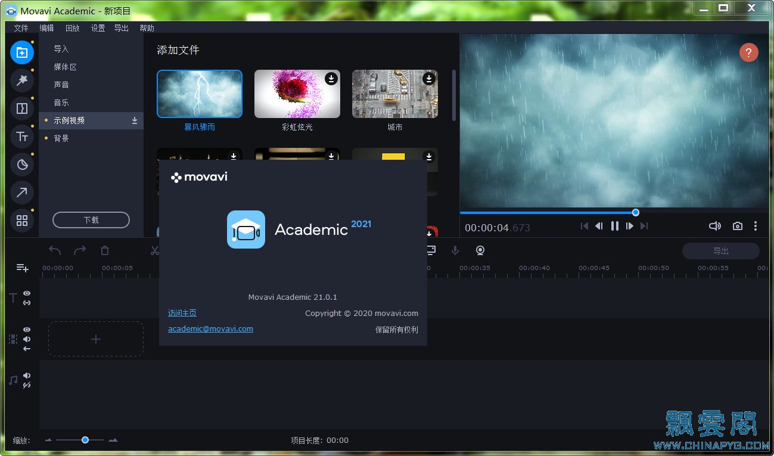This screenshot has height=456, width=774.
Task: Open the Titles text tab
Action: [22, 137]
